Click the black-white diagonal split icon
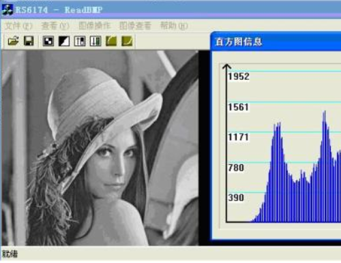341x263 pixels. 64,42
